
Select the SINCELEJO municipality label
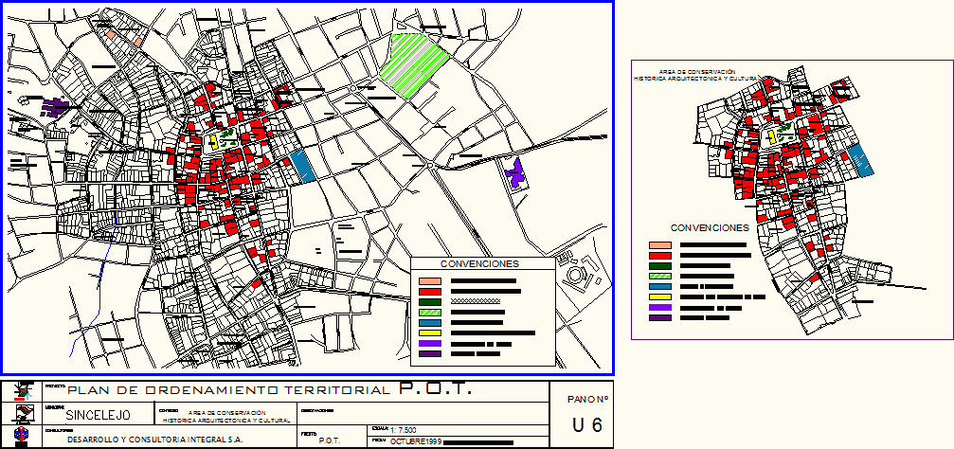click(x=98, y=415)
